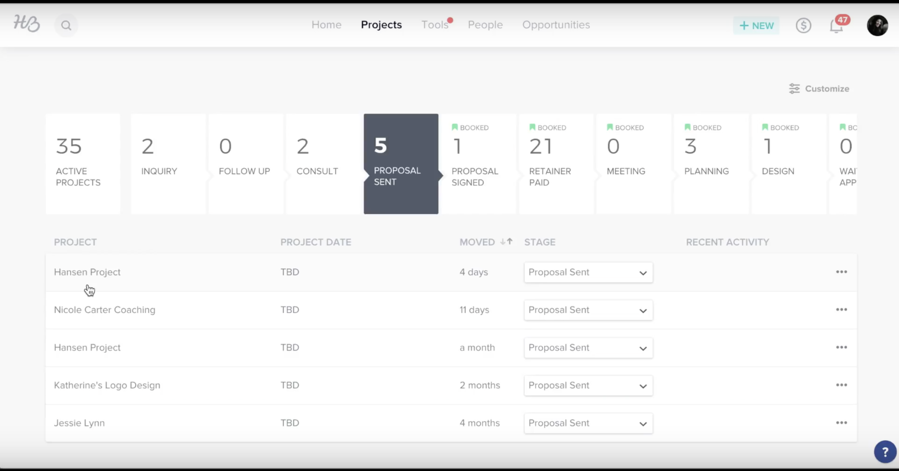
Task: Select the Retainer Paid stage card
Action: coord(556,164)
